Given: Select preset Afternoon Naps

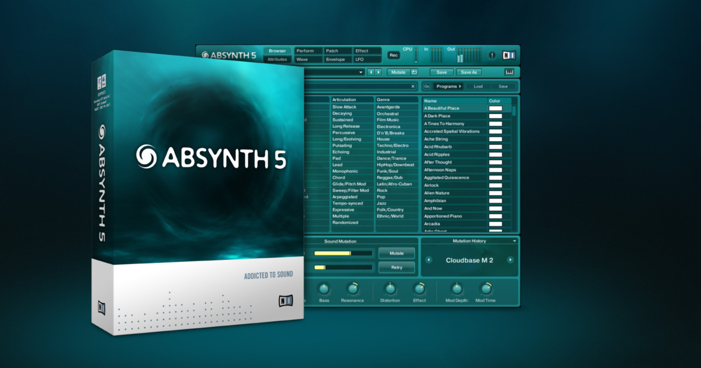Looking at the screenshot, I should [x=454, y=170].
